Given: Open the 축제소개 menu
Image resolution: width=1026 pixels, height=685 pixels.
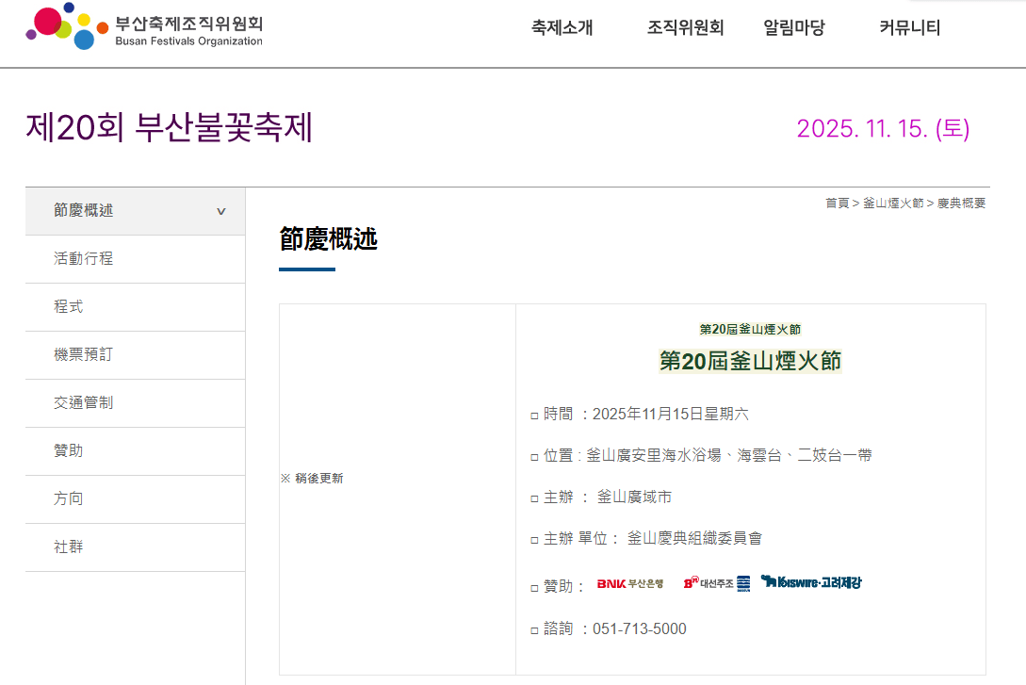Looking at the screenshot, I should point(562,28).
